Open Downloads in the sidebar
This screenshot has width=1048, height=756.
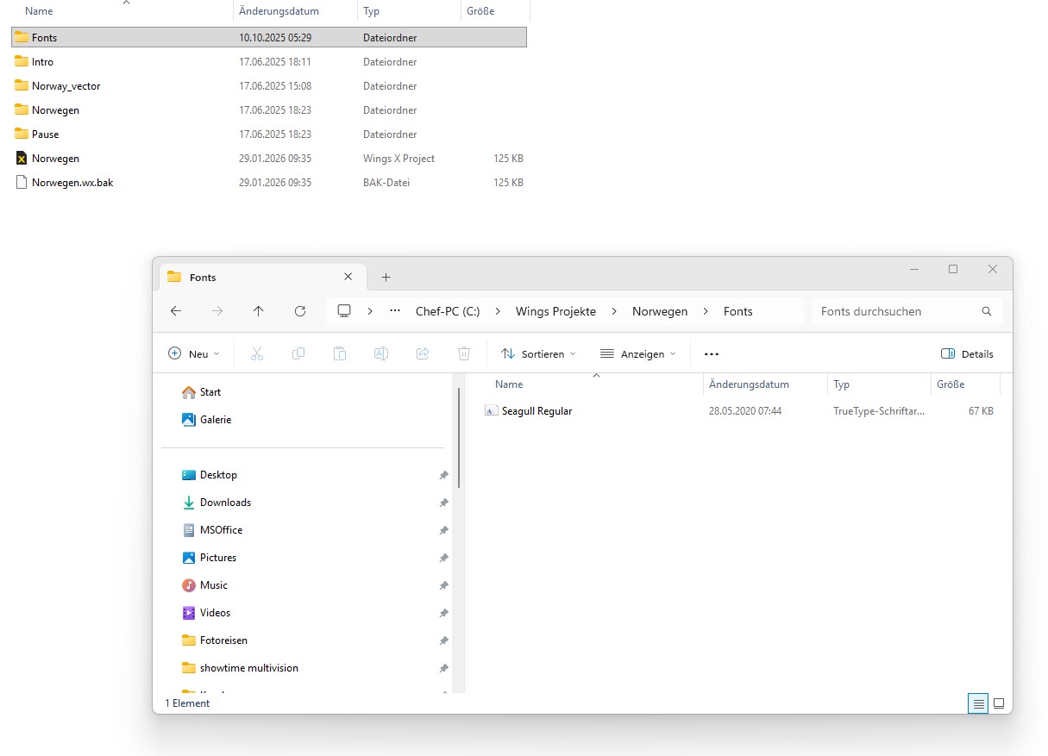pos(225,503)
